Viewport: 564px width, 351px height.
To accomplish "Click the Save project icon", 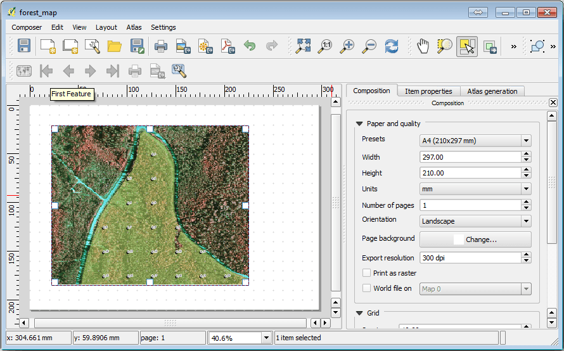I will point(24,46).
